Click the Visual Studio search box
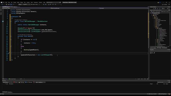The height and width of the screenshot is (96, 171). point(53,2)
